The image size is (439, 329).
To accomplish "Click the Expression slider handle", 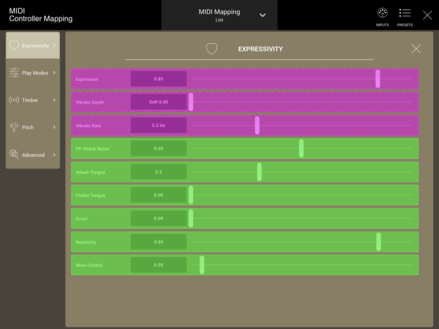I will (378, 79).
